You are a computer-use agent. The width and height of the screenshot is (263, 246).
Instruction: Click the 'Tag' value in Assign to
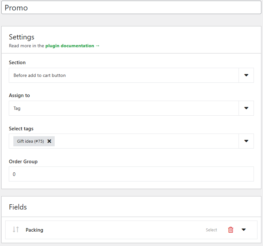click(17, 108)
